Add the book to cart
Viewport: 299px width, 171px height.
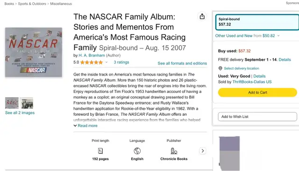click(257, 93)
